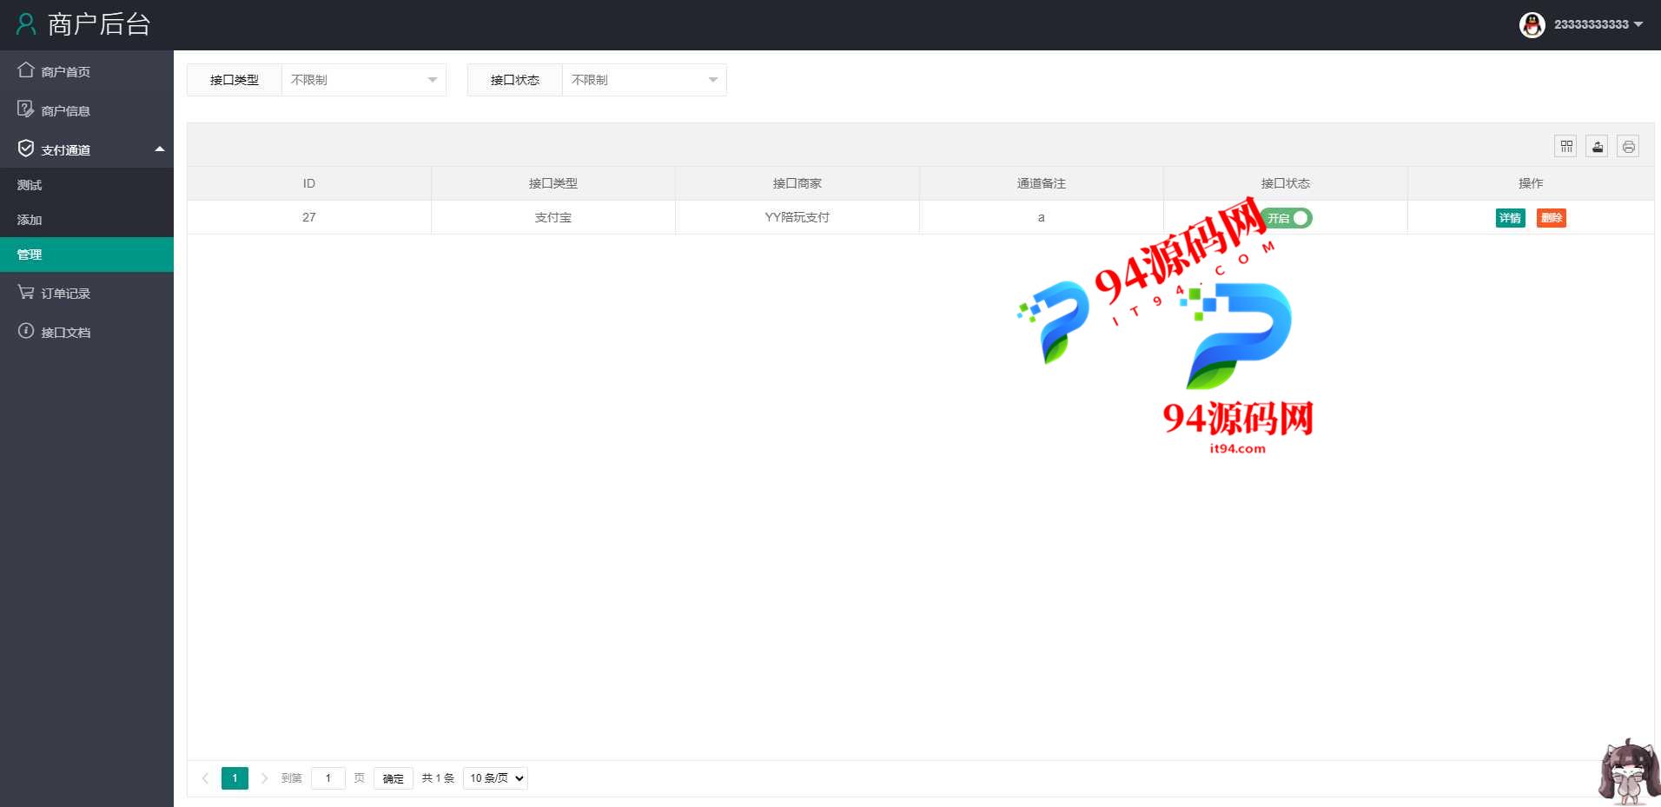Click the export table icon
The image size is (1661, 807).
1598,146
